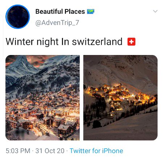Viewport: 163px width, 157px height.
Task: Click the Swiss flag emoji in the tweet
Action: tap(131, 42)
